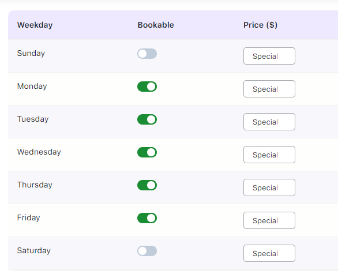The height and width of the screenshot is (274, 338).
Task: Select Saturday's Special price field
Action: [x=269, y=253]
